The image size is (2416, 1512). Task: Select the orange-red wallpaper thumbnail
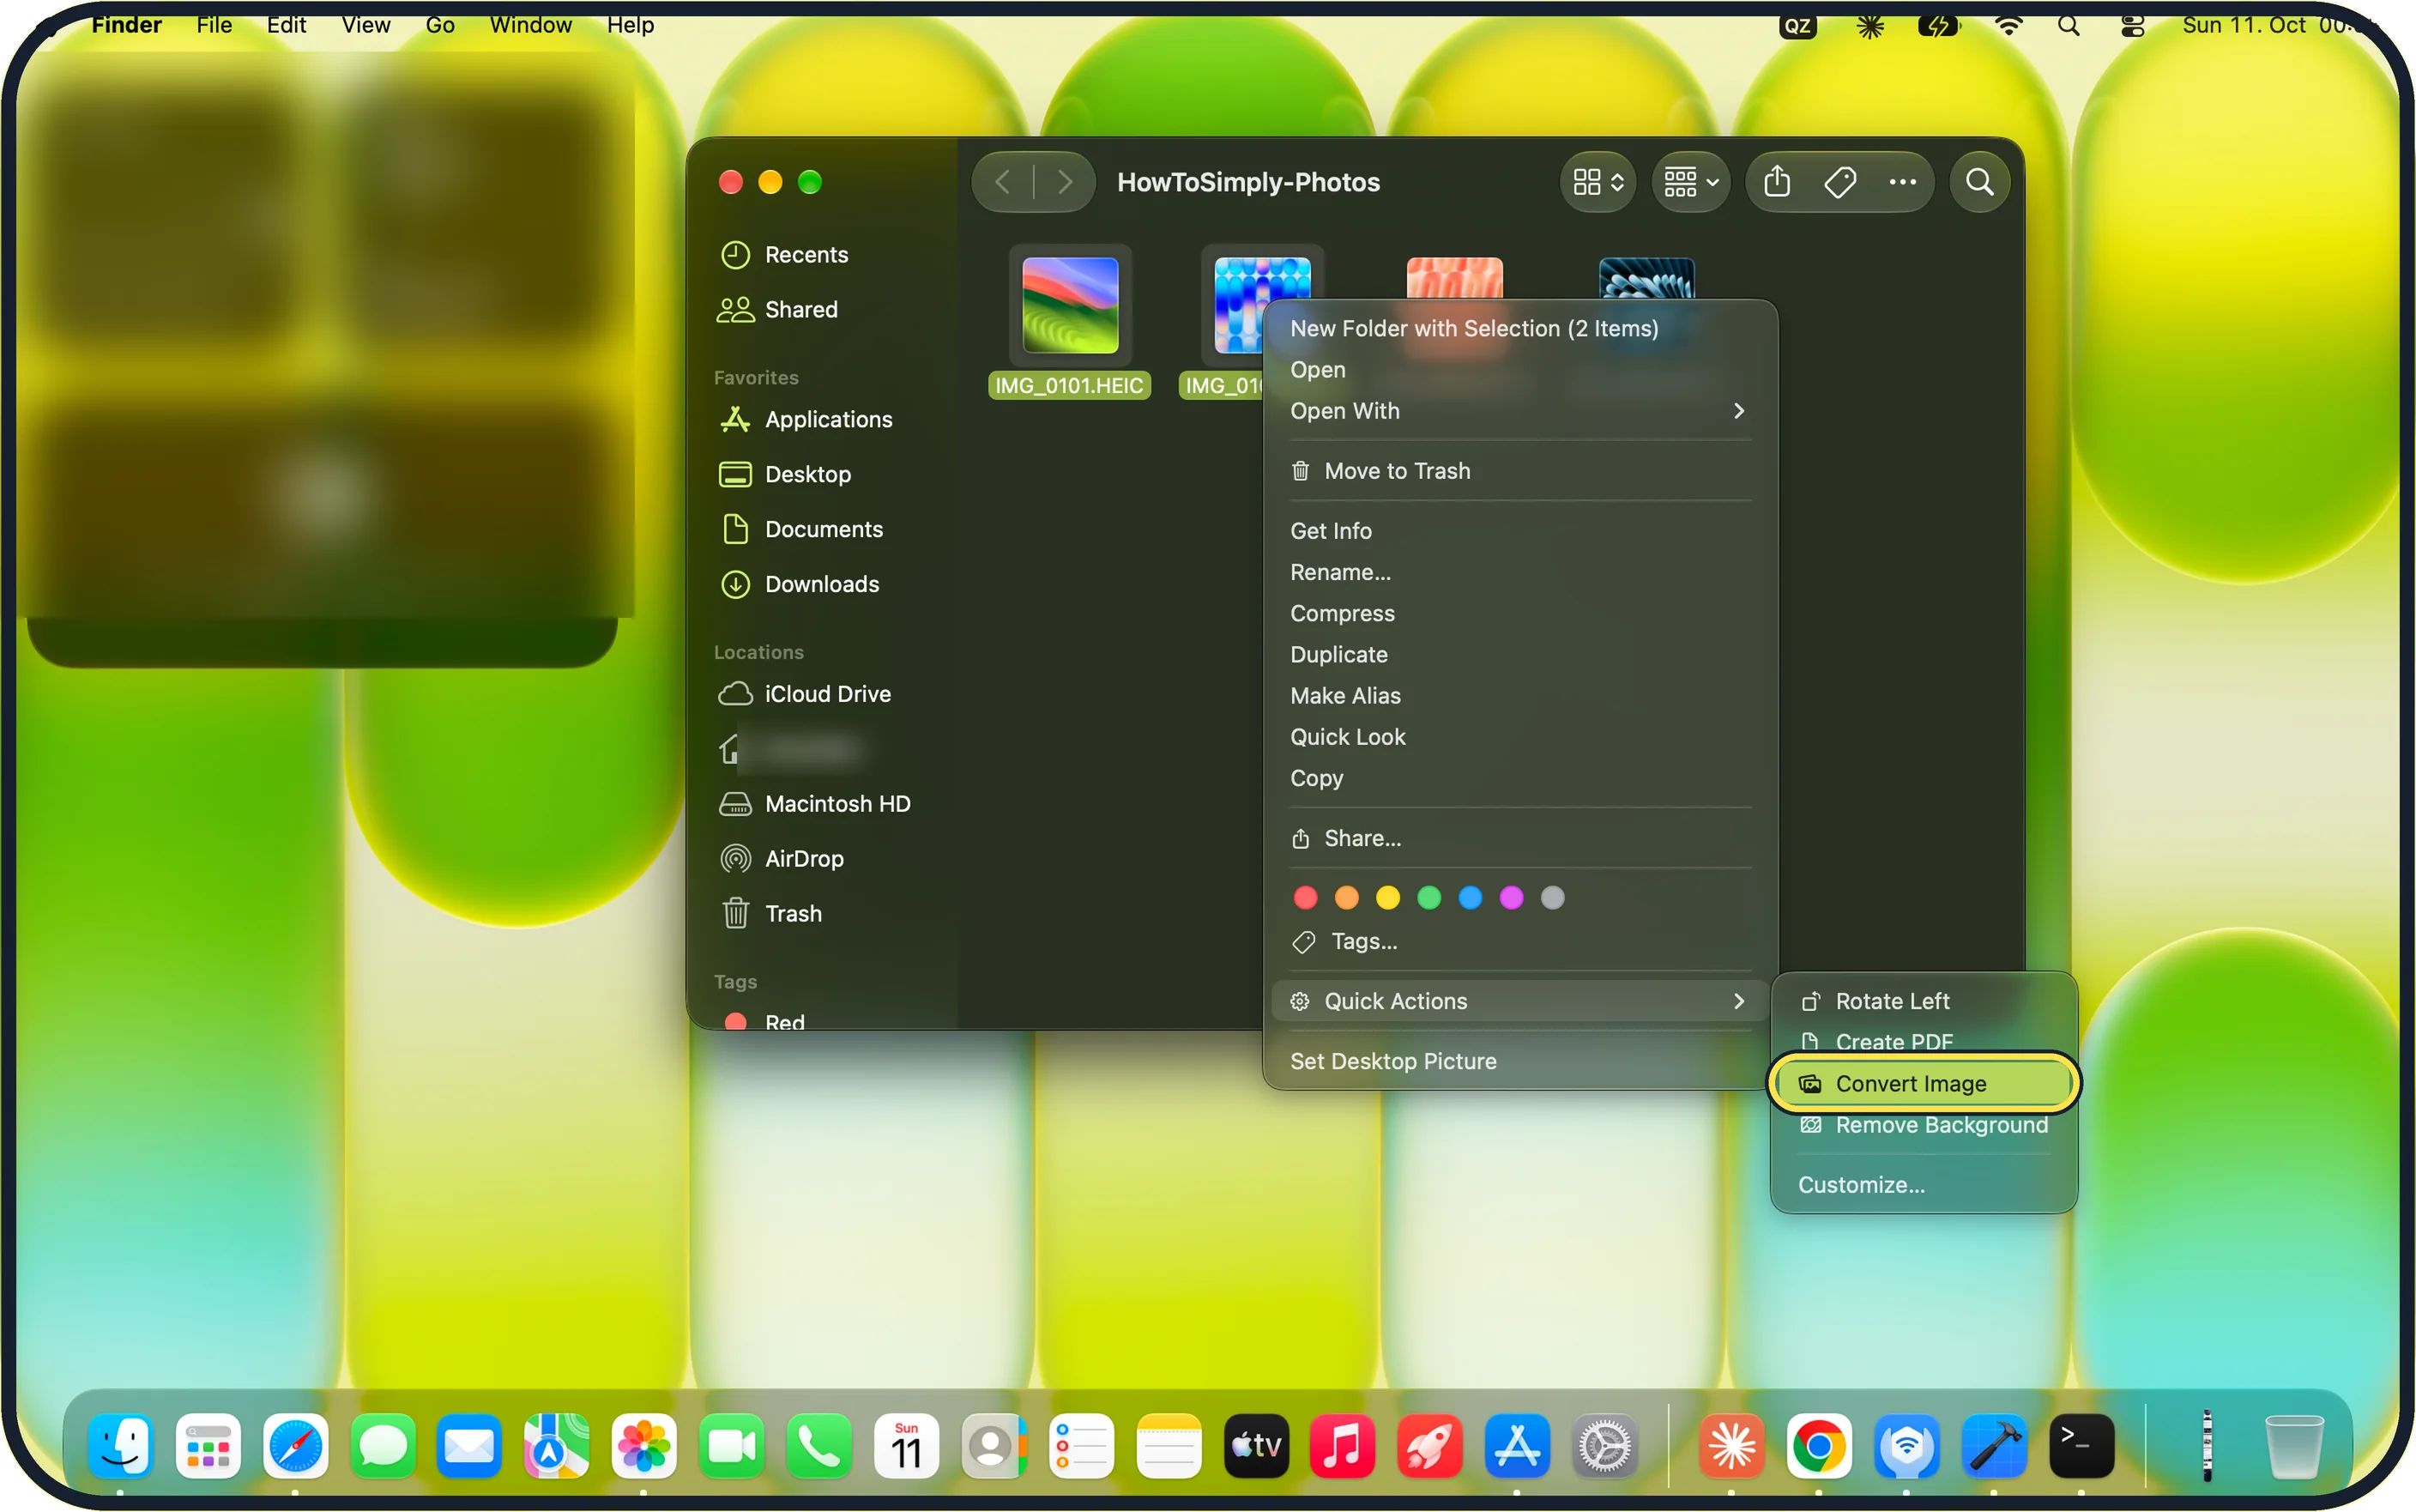pyautogui.click(x=1454, y=278)
